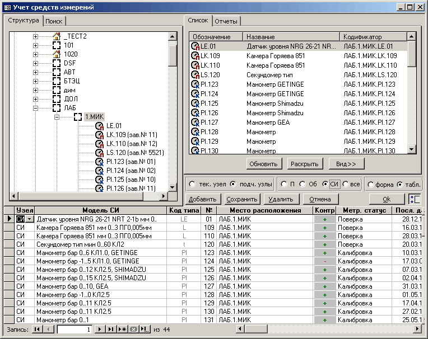The height and width of the screenshot is (339, 428).
Task: Expand the DSF tree node
Action: [x=35, y=63]
